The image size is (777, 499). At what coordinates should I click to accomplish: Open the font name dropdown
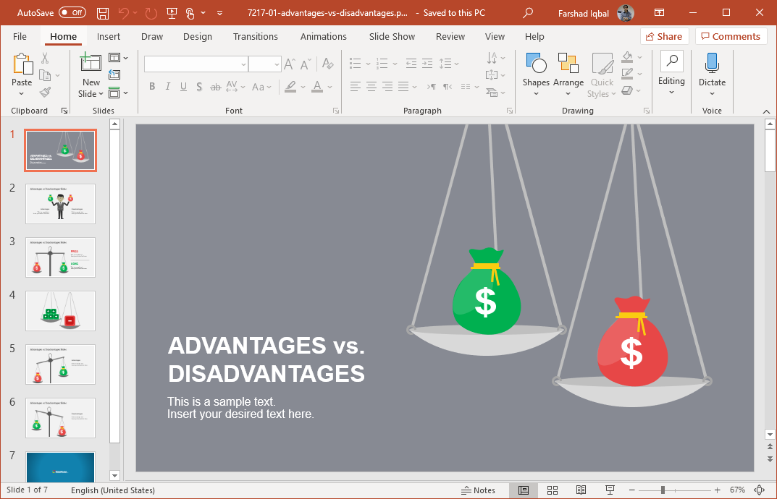click(x=243, y=64)
